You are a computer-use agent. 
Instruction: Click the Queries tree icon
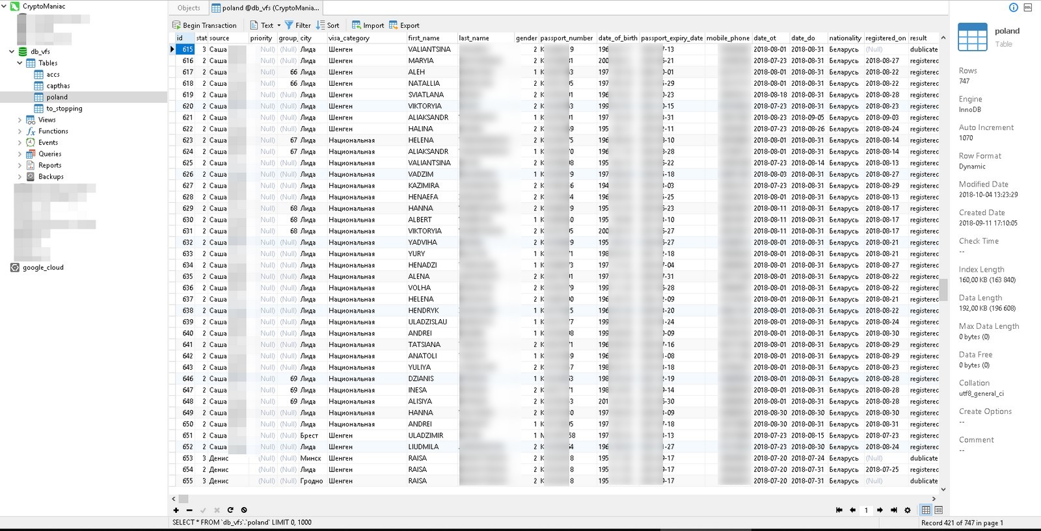click(x=31, y=154)
